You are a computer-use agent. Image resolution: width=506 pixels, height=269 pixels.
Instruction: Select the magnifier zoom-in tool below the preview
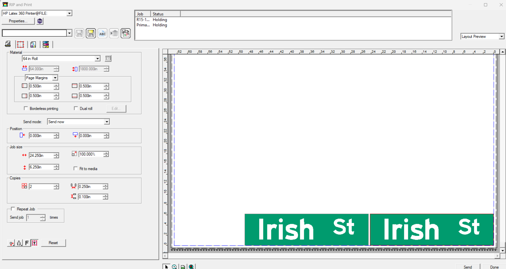coord(174,267)
